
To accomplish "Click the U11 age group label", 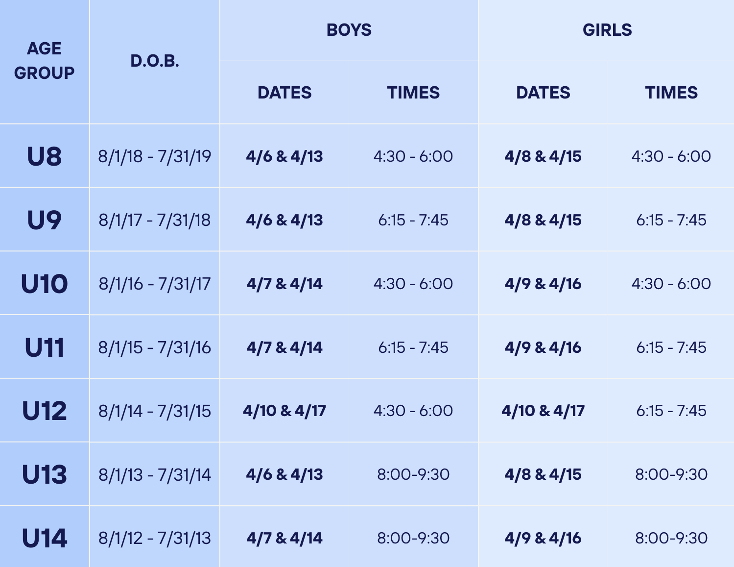I will 45,347.
